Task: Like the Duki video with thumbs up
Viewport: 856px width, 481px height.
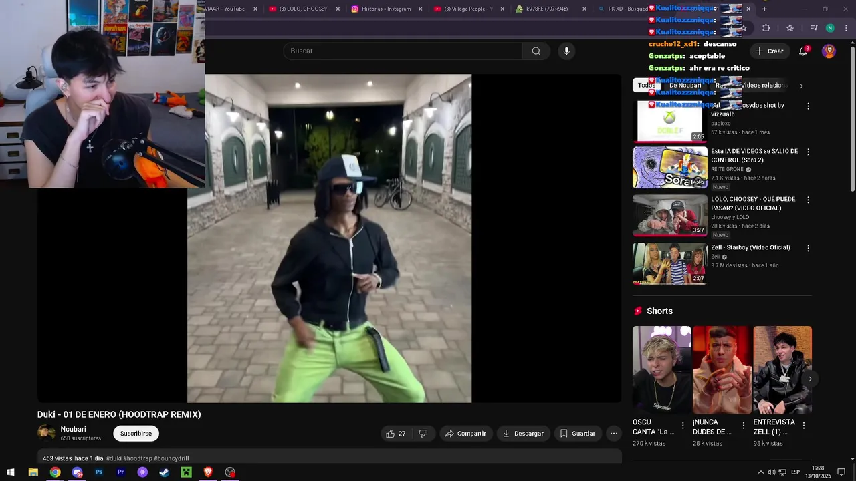Action: pos(396,434)
